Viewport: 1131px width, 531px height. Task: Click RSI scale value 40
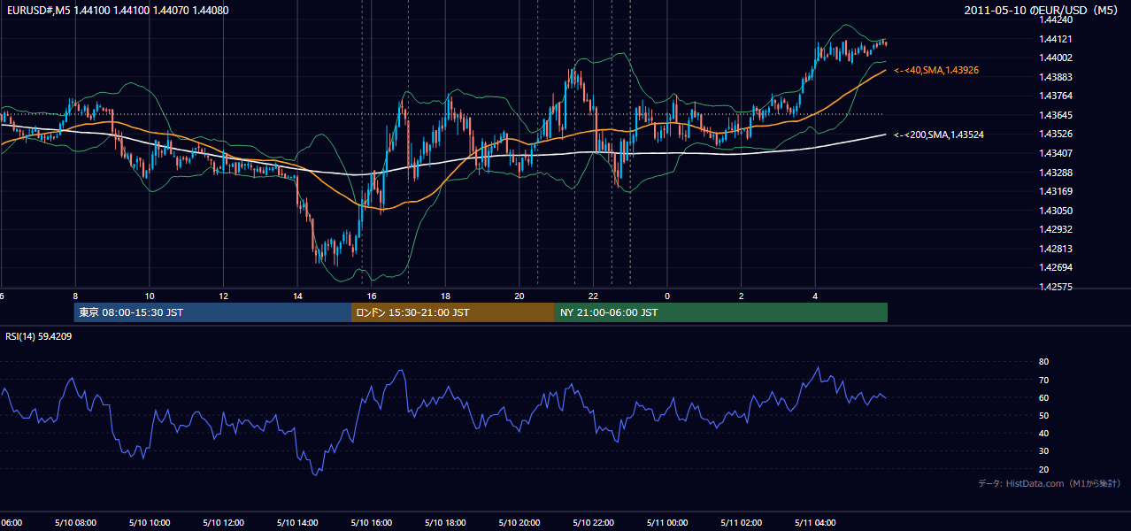pos(1043,433)
